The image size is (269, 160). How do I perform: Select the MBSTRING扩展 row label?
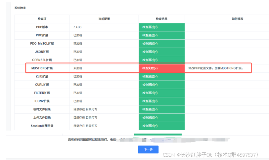tap(42, 68)
